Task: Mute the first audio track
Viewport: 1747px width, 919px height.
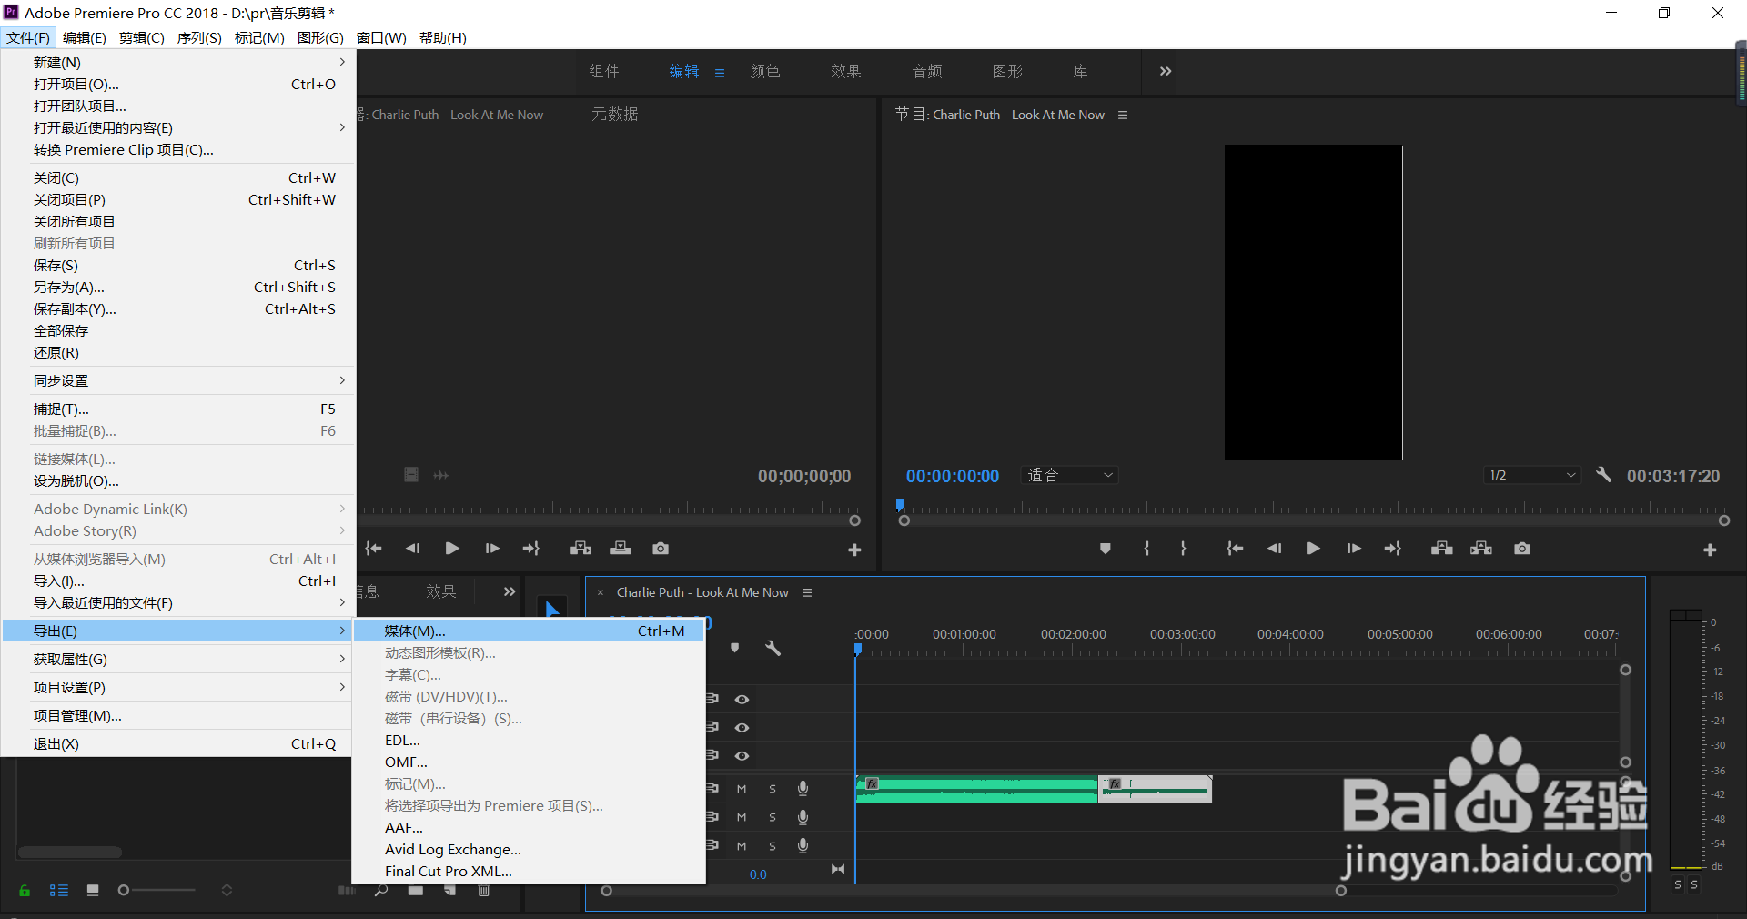Action: (x=742, y=789)
